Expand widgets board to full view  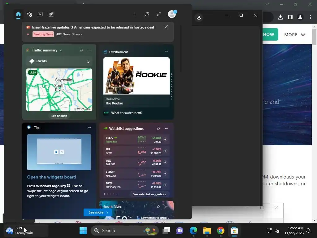159,14
